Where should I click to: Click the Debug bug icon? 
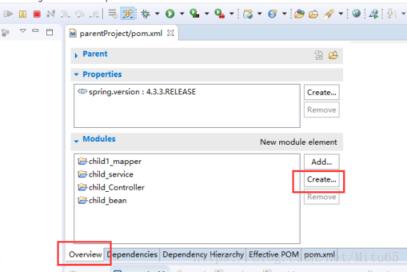point(145,13)
